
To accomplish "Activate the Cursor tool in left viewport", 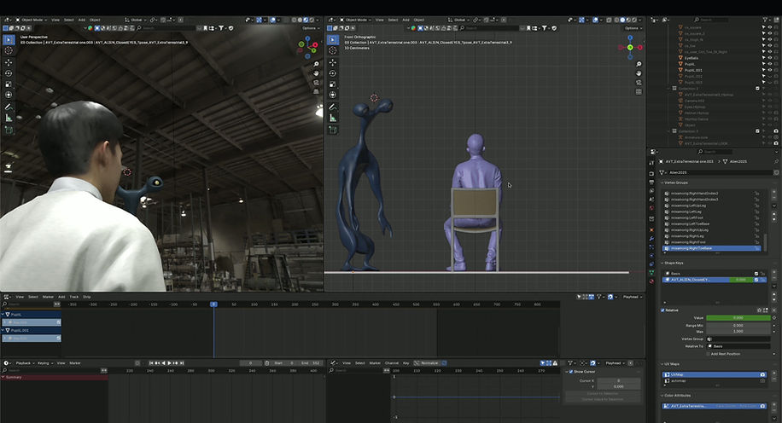I will (x=9, y=50).
